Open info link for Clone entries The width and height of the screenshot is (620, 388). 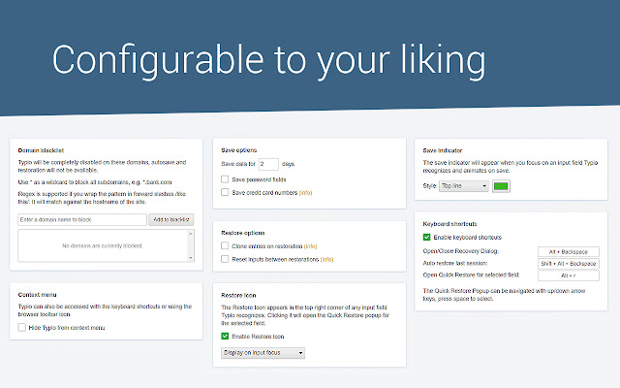[x=310, y=246]
